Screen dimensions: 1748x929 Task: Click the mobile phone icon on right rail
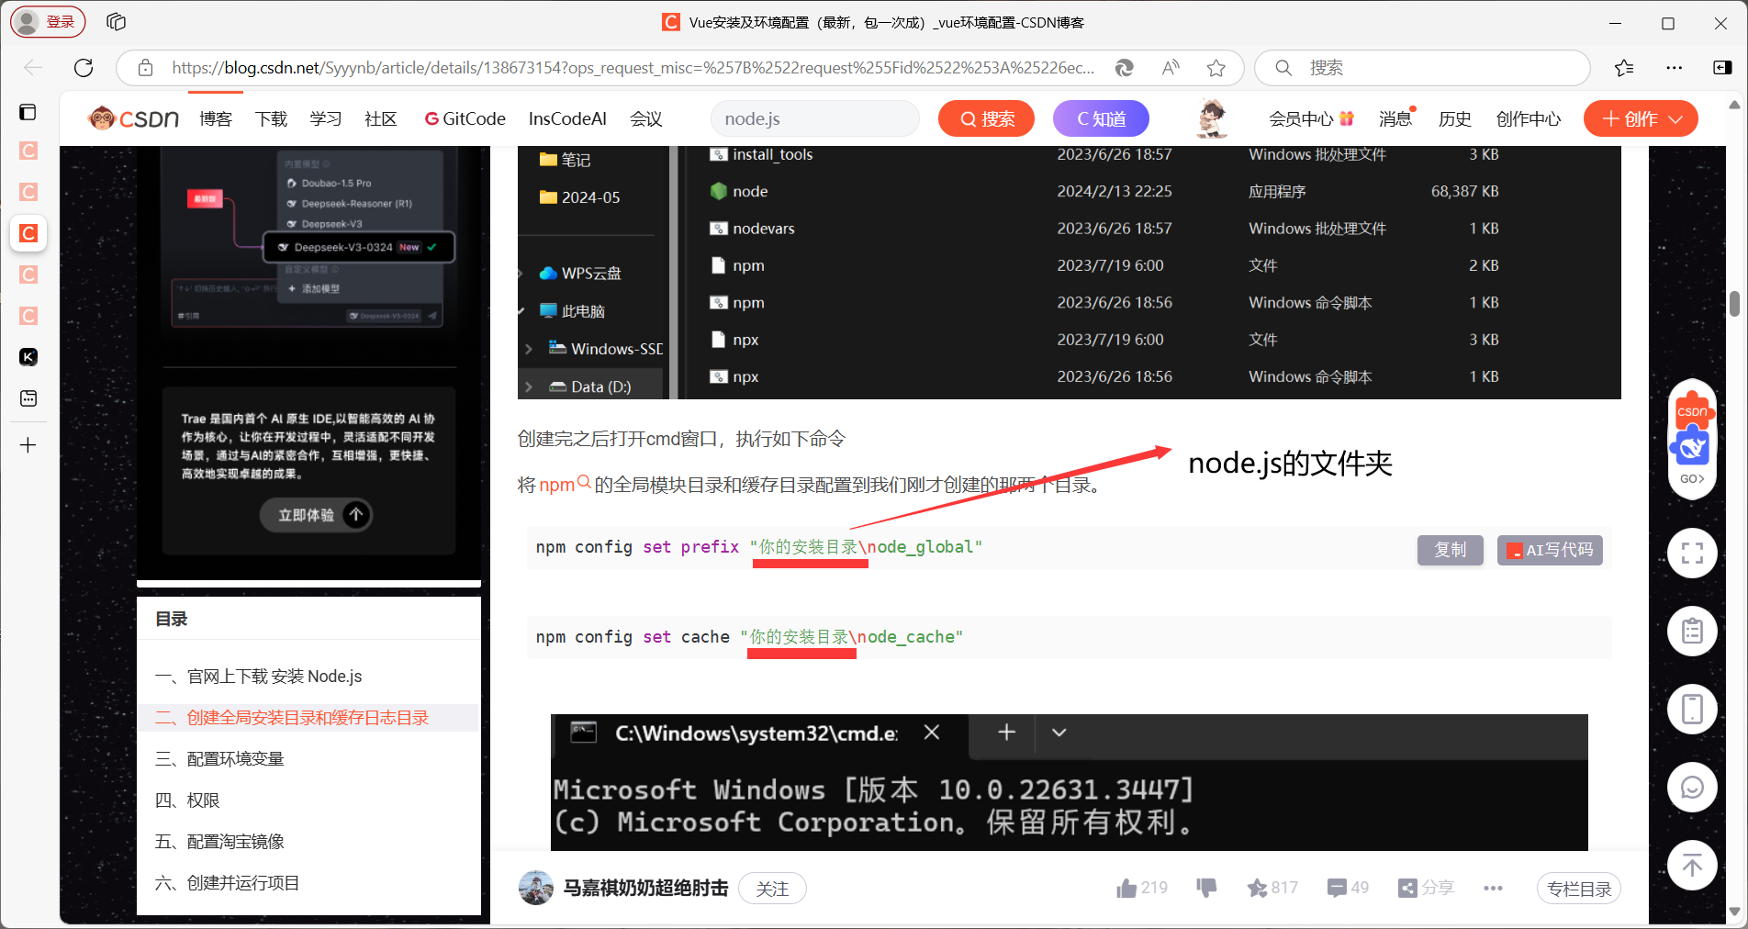[x=1692, y=710]
